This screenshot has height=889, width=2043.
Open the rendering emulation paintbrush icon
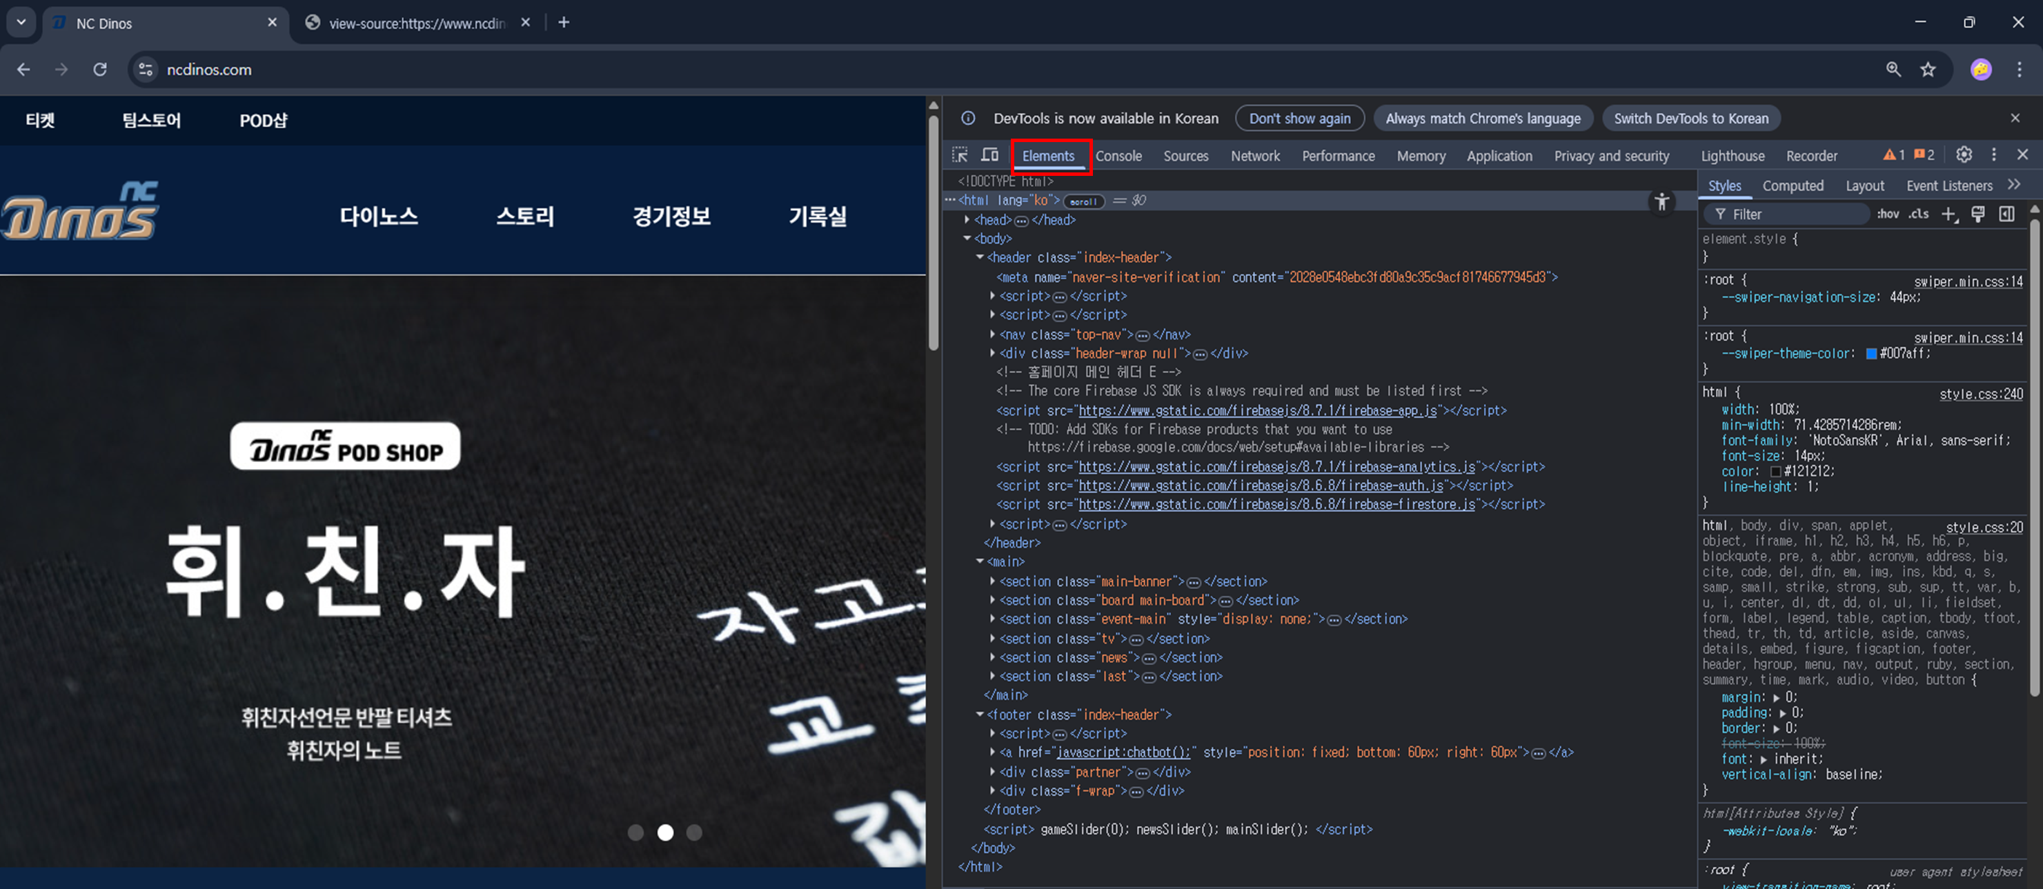pyautogui.click(x=1978, y=214)
